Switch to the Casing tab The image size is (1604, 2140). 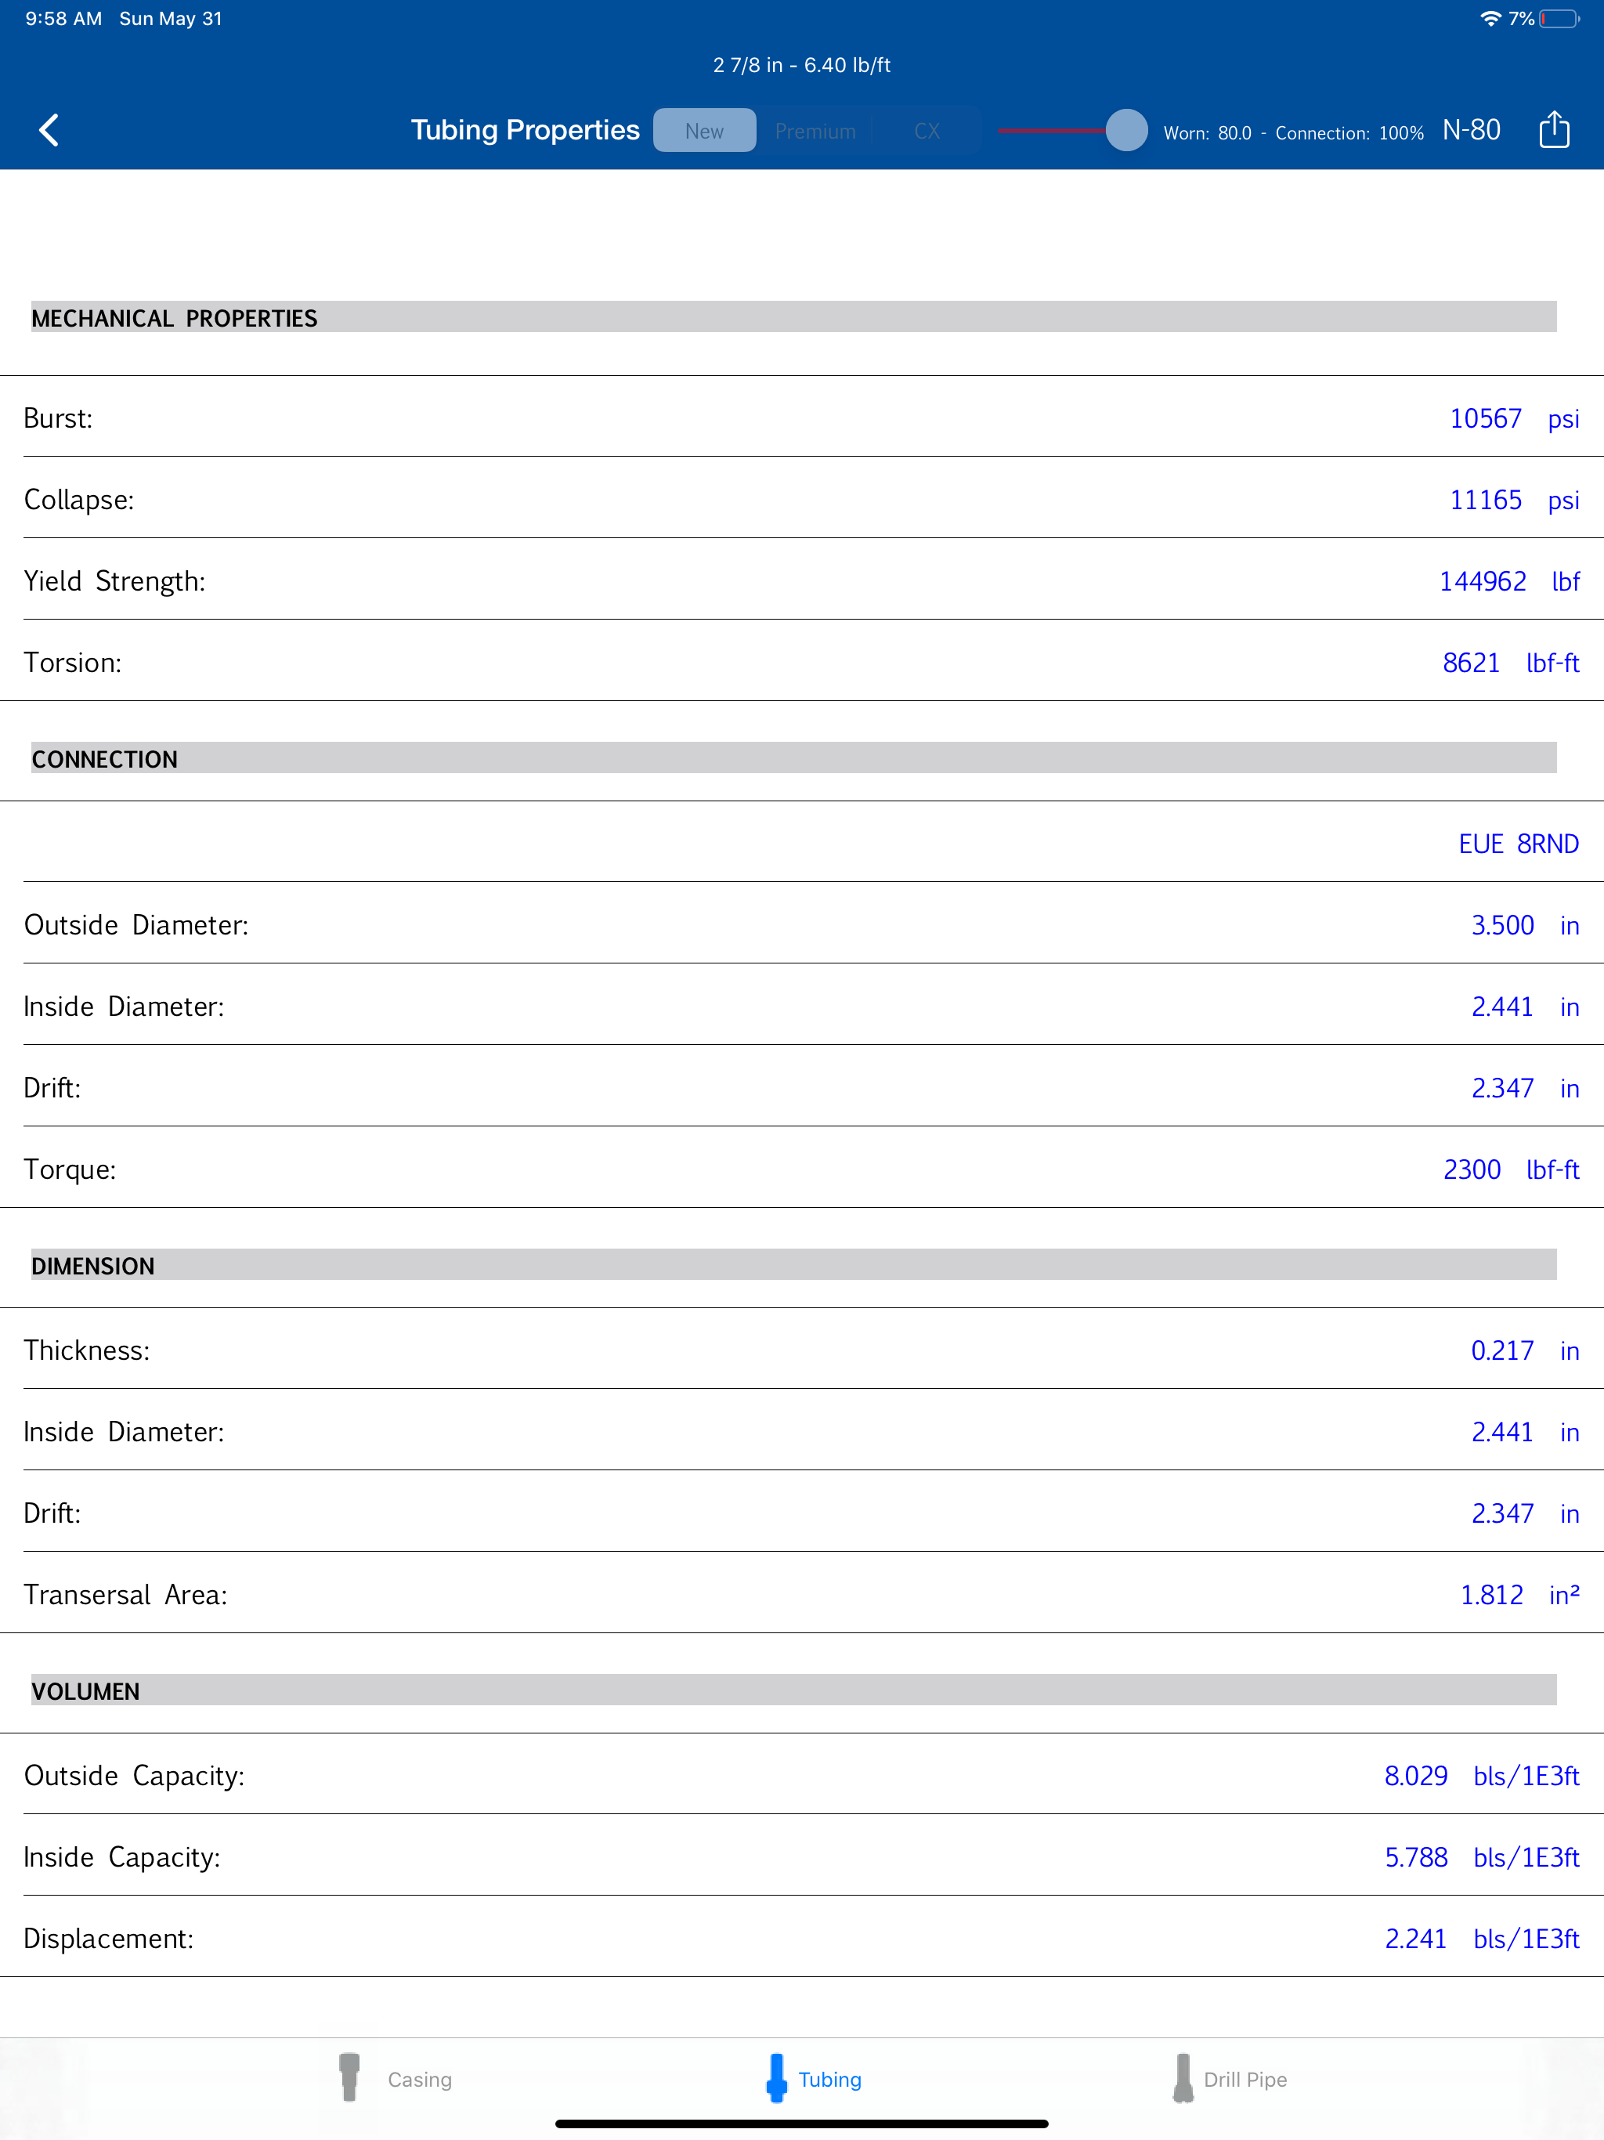tap(420, 2079)
